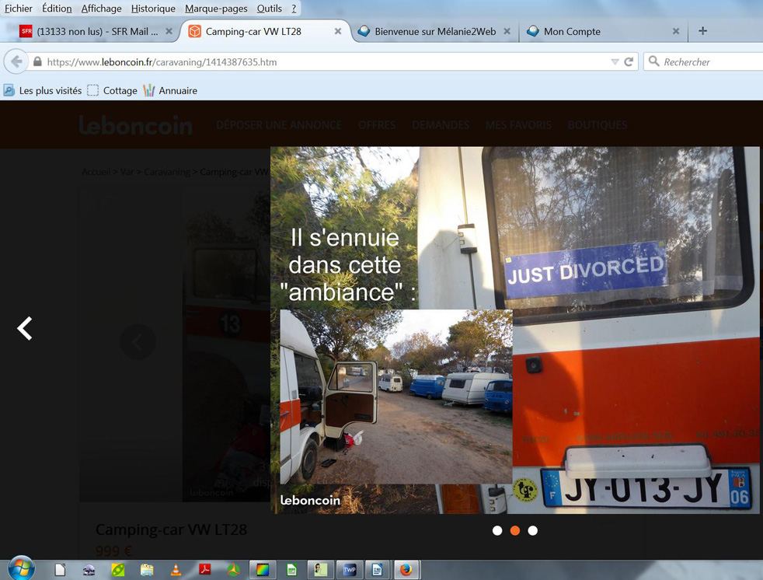This screenshot has height=580, width=763.
Task: Expand the address bar history dropdown arrow
Action: click(615, 62)
